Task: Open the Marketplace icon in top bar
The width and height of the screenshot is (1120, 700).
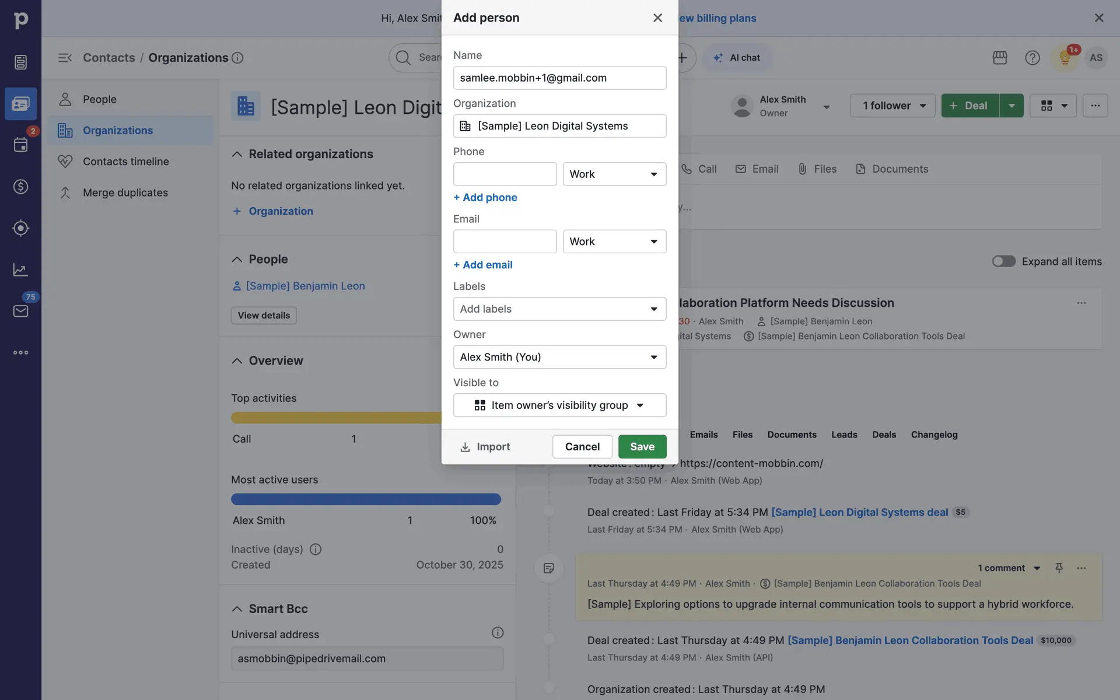Action: [x=999, y=58]
